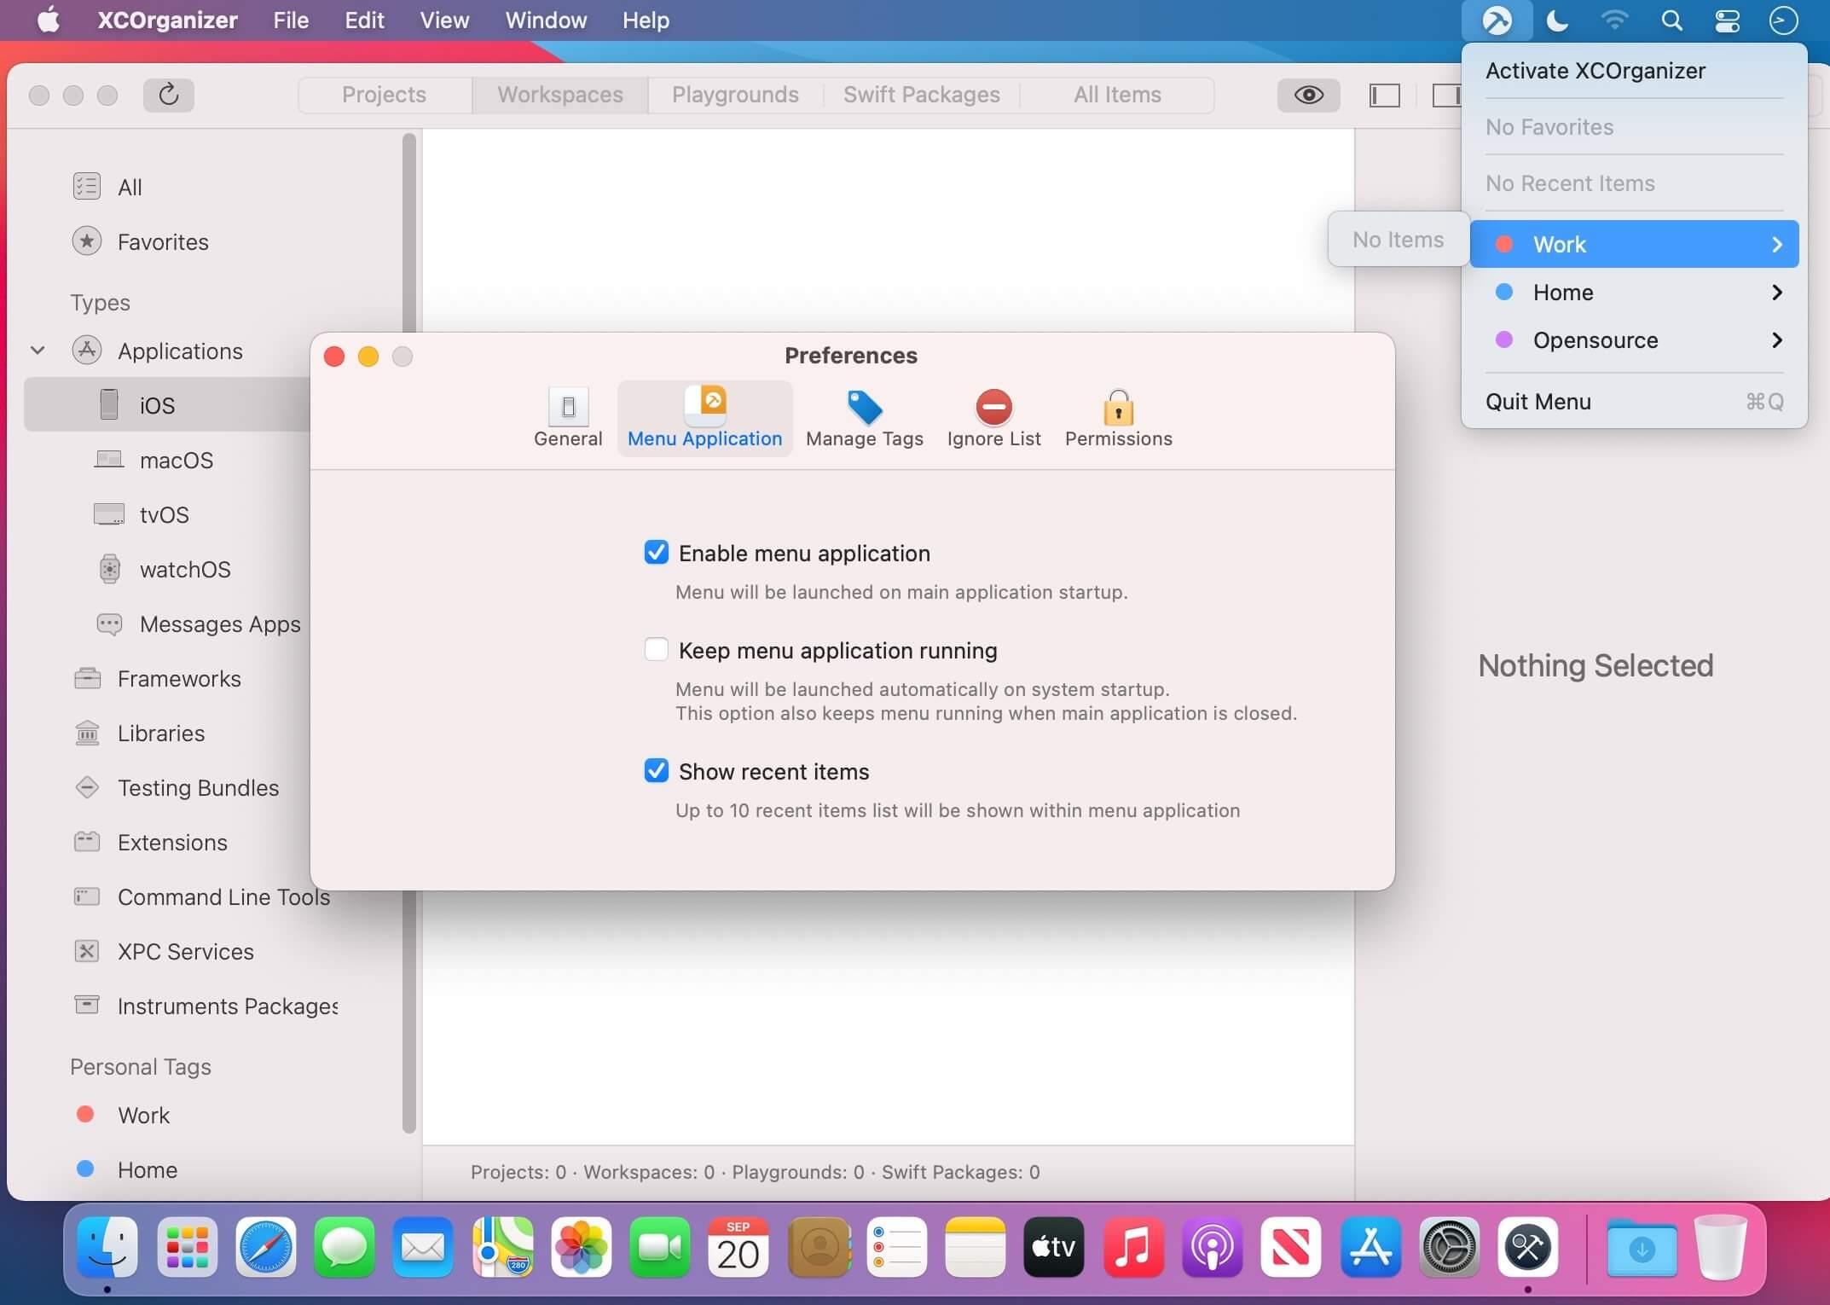The image size is (1830, 1305).
Task: Expand Home tag submenu arrow
Action: click(1776, 293)
